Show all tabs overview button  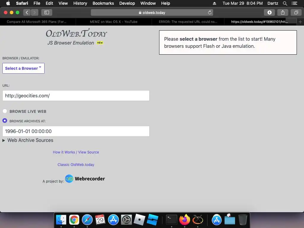click(x=296, y=12)
